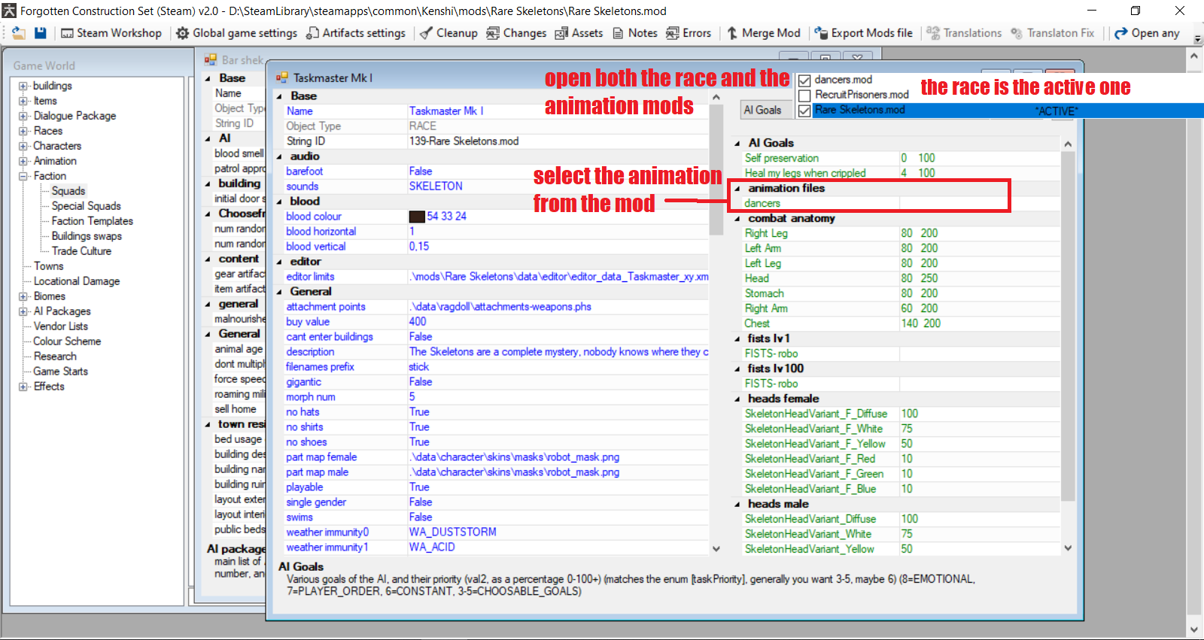Viewport: 1204px width, 640px height.
Task: Select the dancers entry under animation files
Action: (762, 203)
